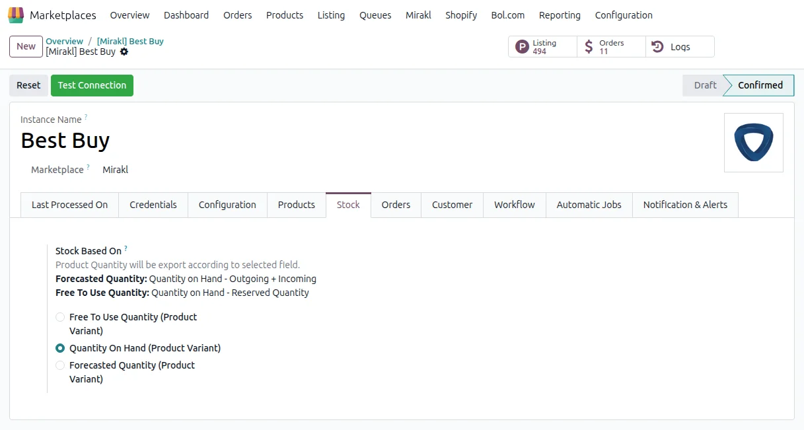Open the Mirakl menu
This screenshot has height=430, width=804.
click(x=418, y=15)
